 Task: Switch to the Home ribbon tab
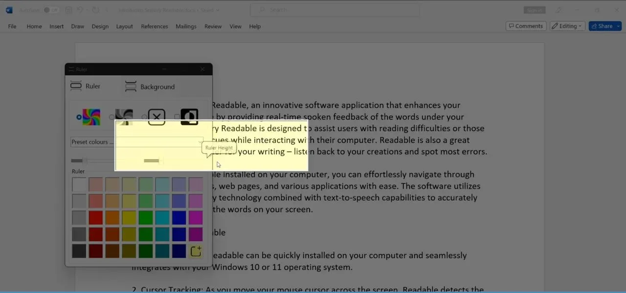pyautogui.click(x=34, y=26)
